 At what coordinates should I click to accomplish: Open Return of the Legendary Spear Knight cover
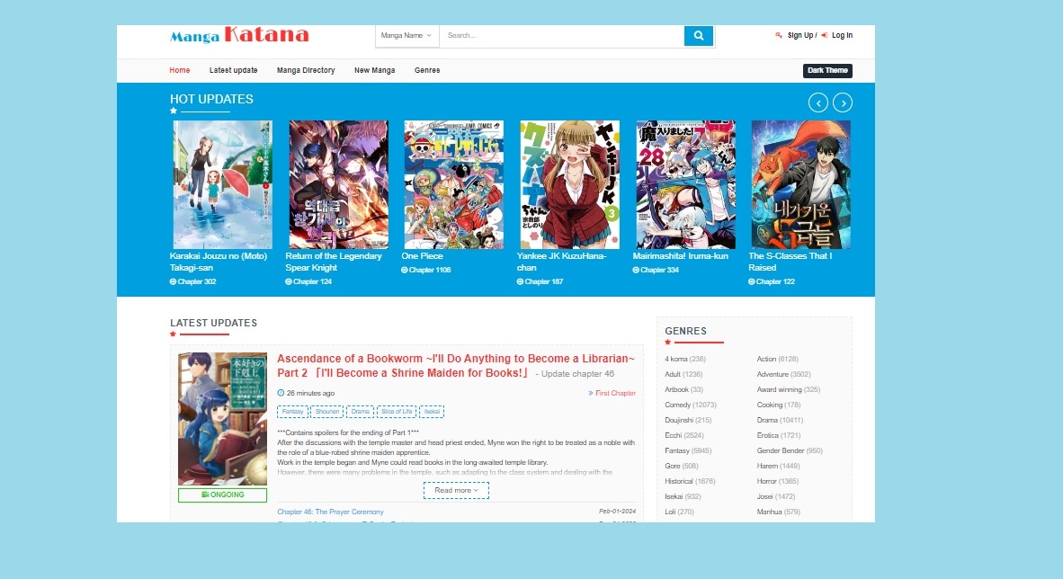(x=338, y=184)
